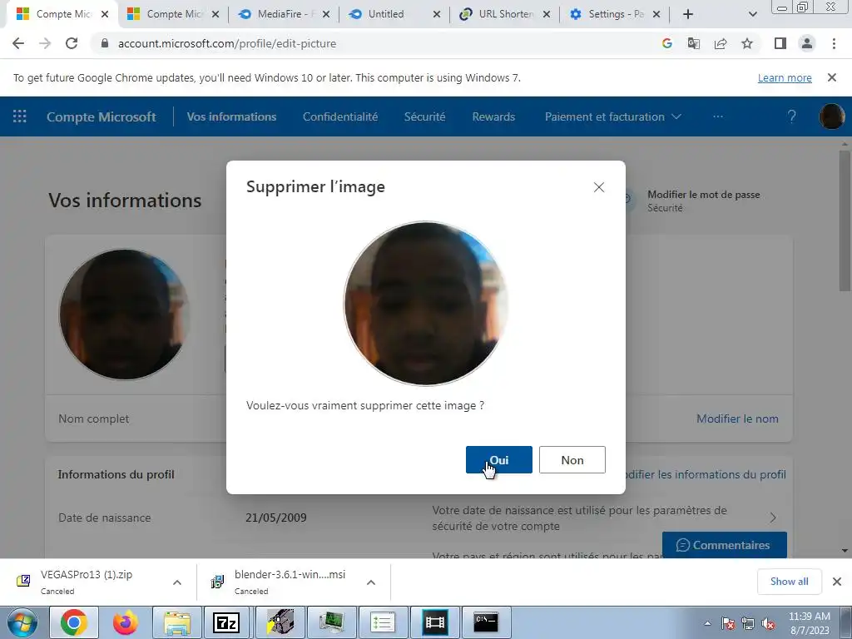The width and height of the screenshot is (852, 639).
Task: Open the help question mark icon
Action: click(792, 116)
